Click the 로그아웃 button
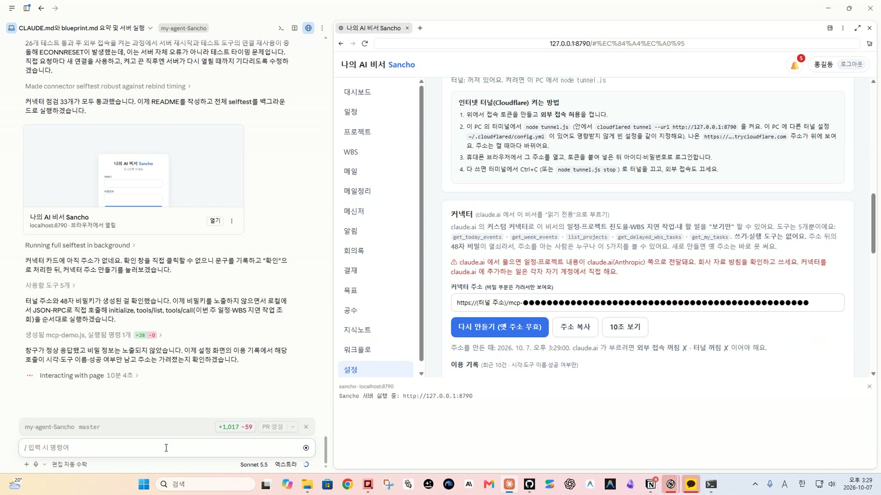The height and width of the screenshot is (495, 881). 851,64
